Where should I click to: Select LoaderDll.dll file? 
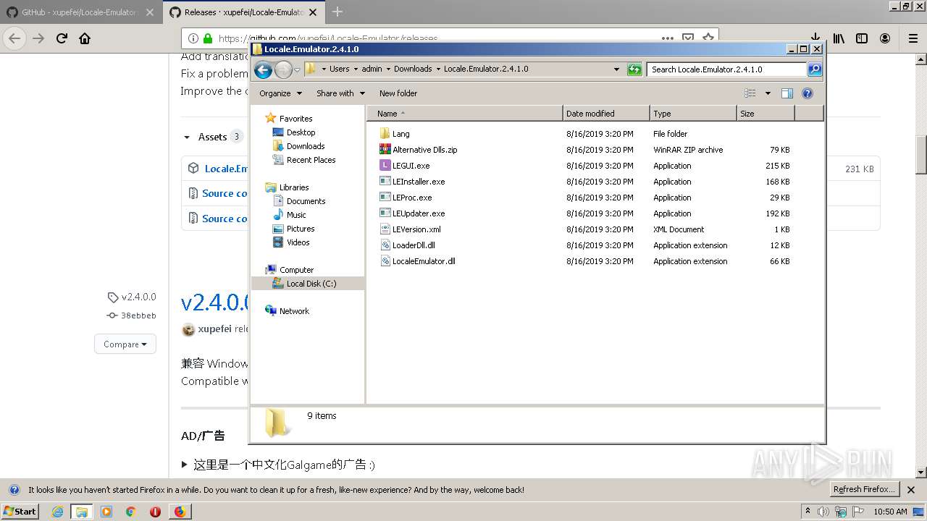pos(407,245)
